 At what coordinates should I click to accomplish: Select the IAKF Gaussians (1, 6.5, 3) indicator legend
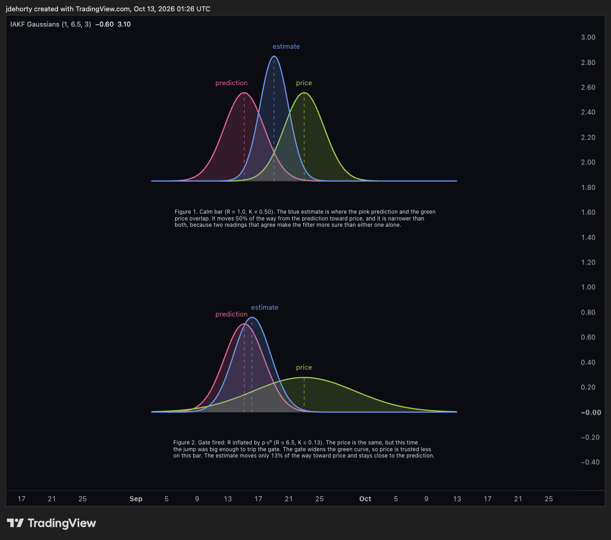point(50,24)
